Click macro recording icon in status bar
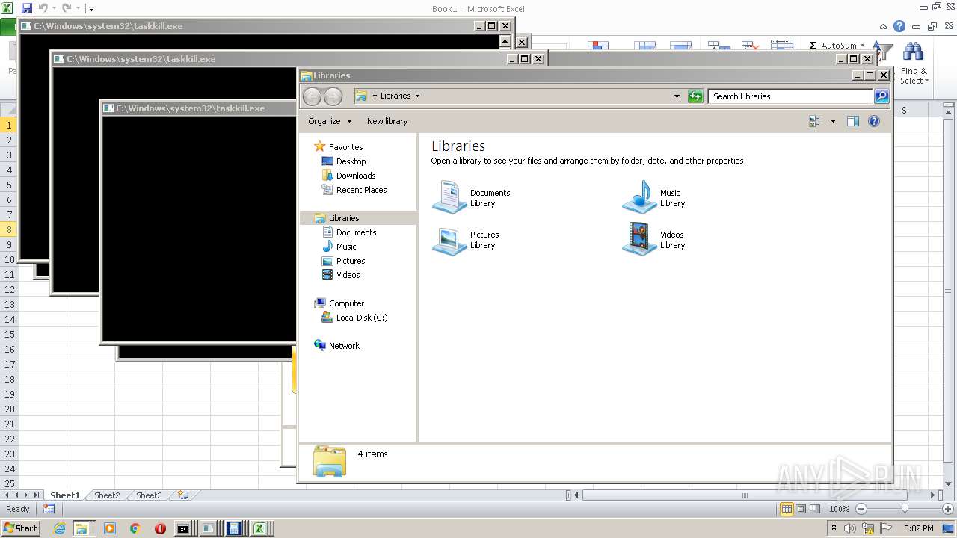The width and height of the screenshot is (957, 538). click(x=49, y=509)
